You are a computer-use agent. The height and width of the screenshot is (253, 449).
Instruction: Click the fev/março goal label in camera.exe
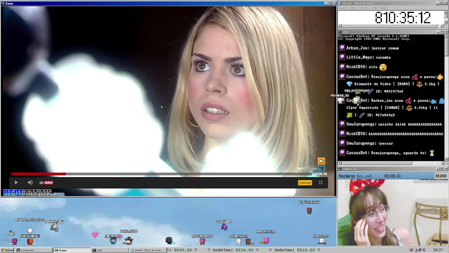coord(354,176)
